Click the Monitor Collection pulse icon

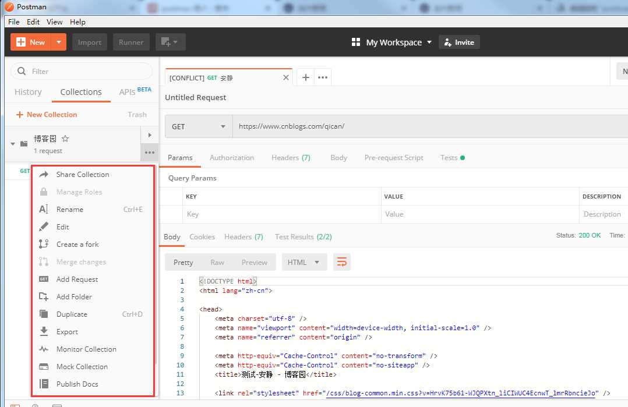(x=44, y=349)
